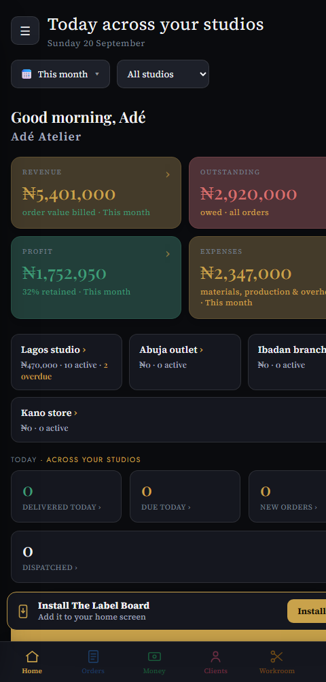The image size is (326, 682).
Task: Click the download icon in install banner
Action: tap(23, 611)
